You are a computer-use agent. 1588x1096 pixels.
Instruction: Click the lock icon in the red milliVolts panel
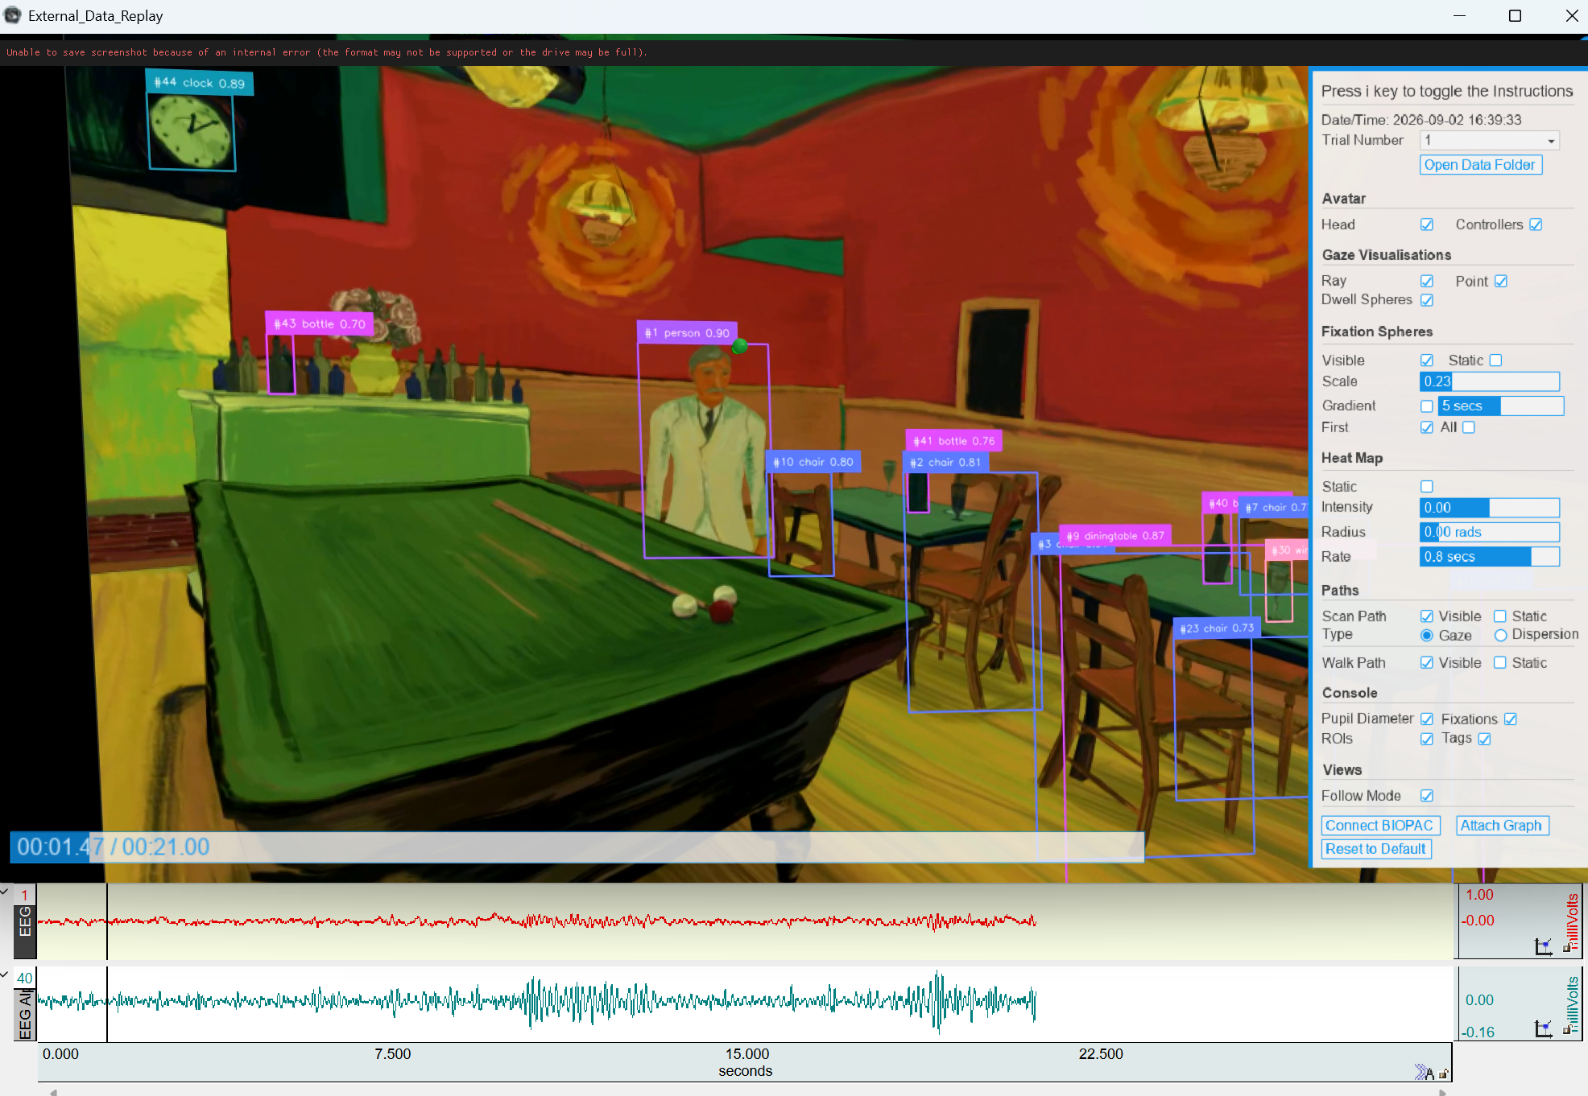click(x=1567, y=948)
